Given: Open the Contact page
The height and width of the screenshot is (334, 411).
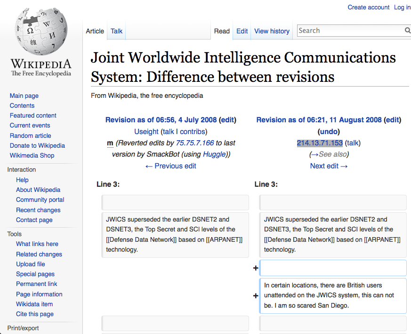Looking at the screenshot, I should click(x=34, y=220).
